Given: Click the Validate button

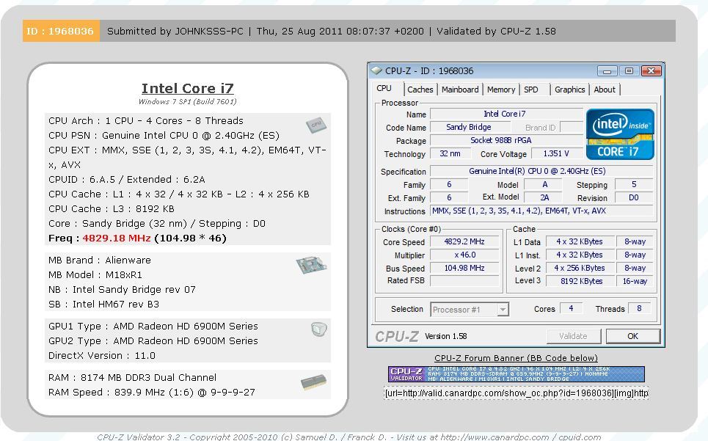Looking at the screenshot, I should pyautogui.click(x=574, y=336).
